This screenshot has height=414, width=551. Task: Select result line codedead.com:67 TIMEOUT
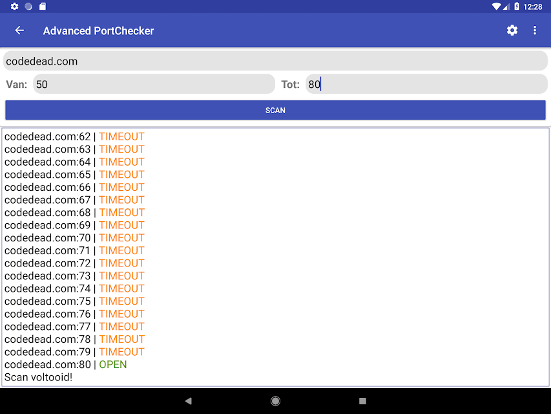(x=74, y=200)
